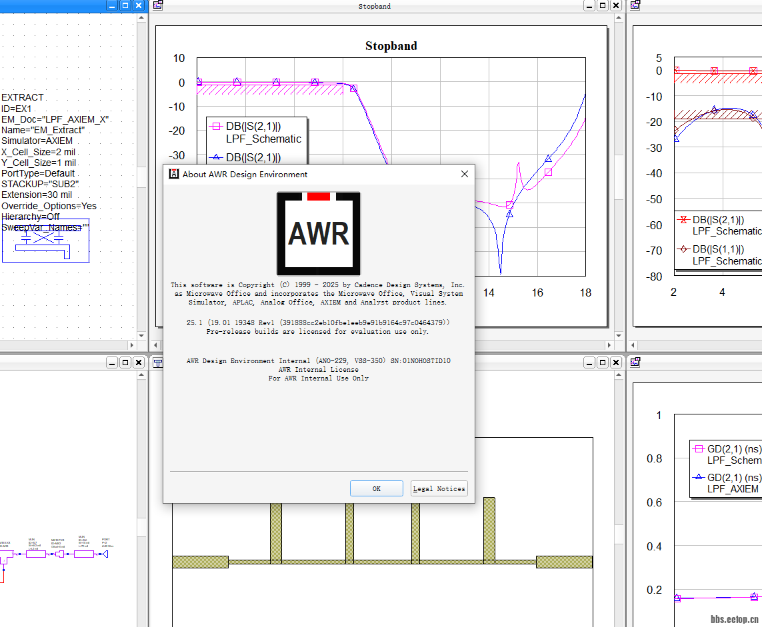Select the Stopband graph title
This screenshot has width=762, height=627.
tap(391, 46)
